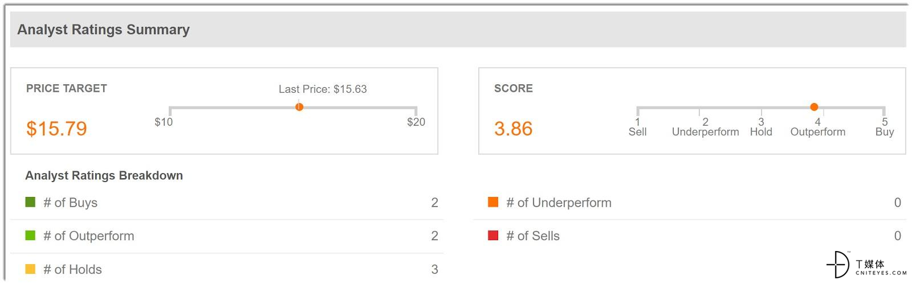The width and height of the screenshot is (912, 284).
Task: Click the light green Outperform color square
Action: click(30, 235)
